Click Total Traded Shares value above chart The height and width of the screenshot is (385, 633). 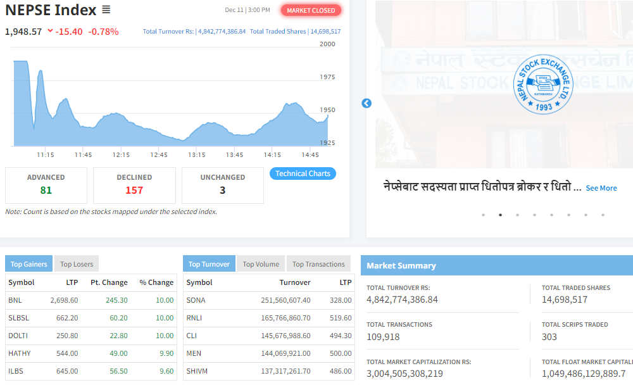tap(325, 32)
